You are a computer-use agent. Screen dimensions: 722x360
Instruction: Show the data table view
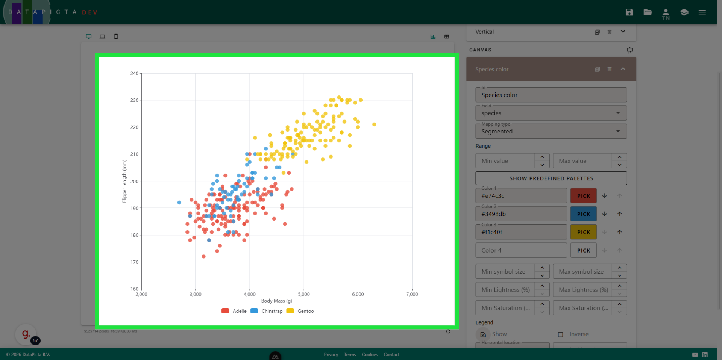pos(447,36)
